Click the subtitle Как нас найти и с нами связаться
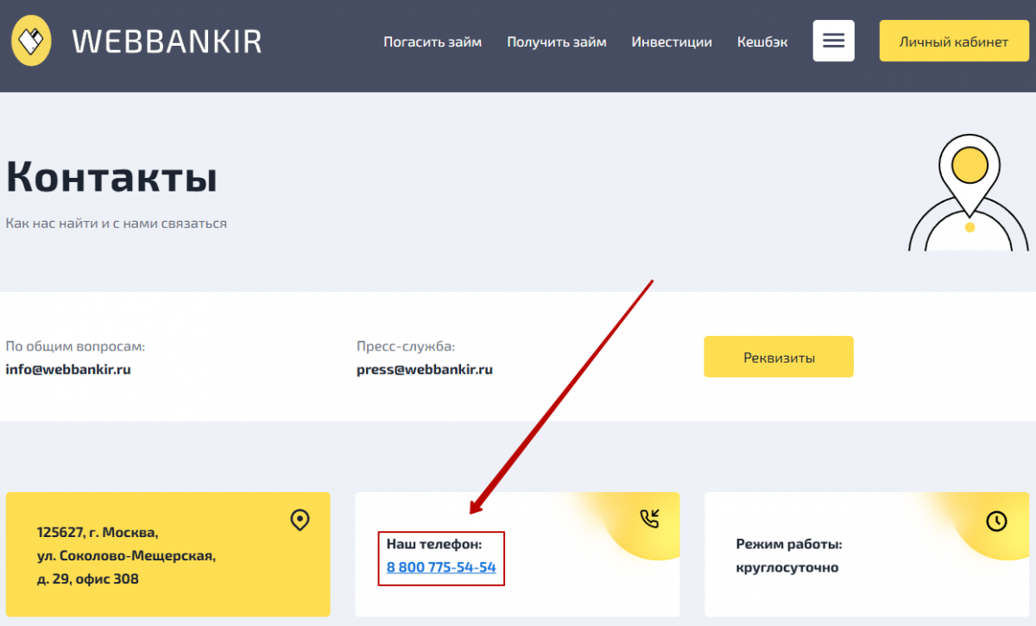 pyautogui.click(x=117, y=223)
